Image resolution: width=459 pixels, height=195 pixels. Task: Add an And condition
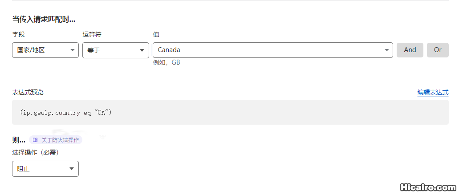point(410,50)
